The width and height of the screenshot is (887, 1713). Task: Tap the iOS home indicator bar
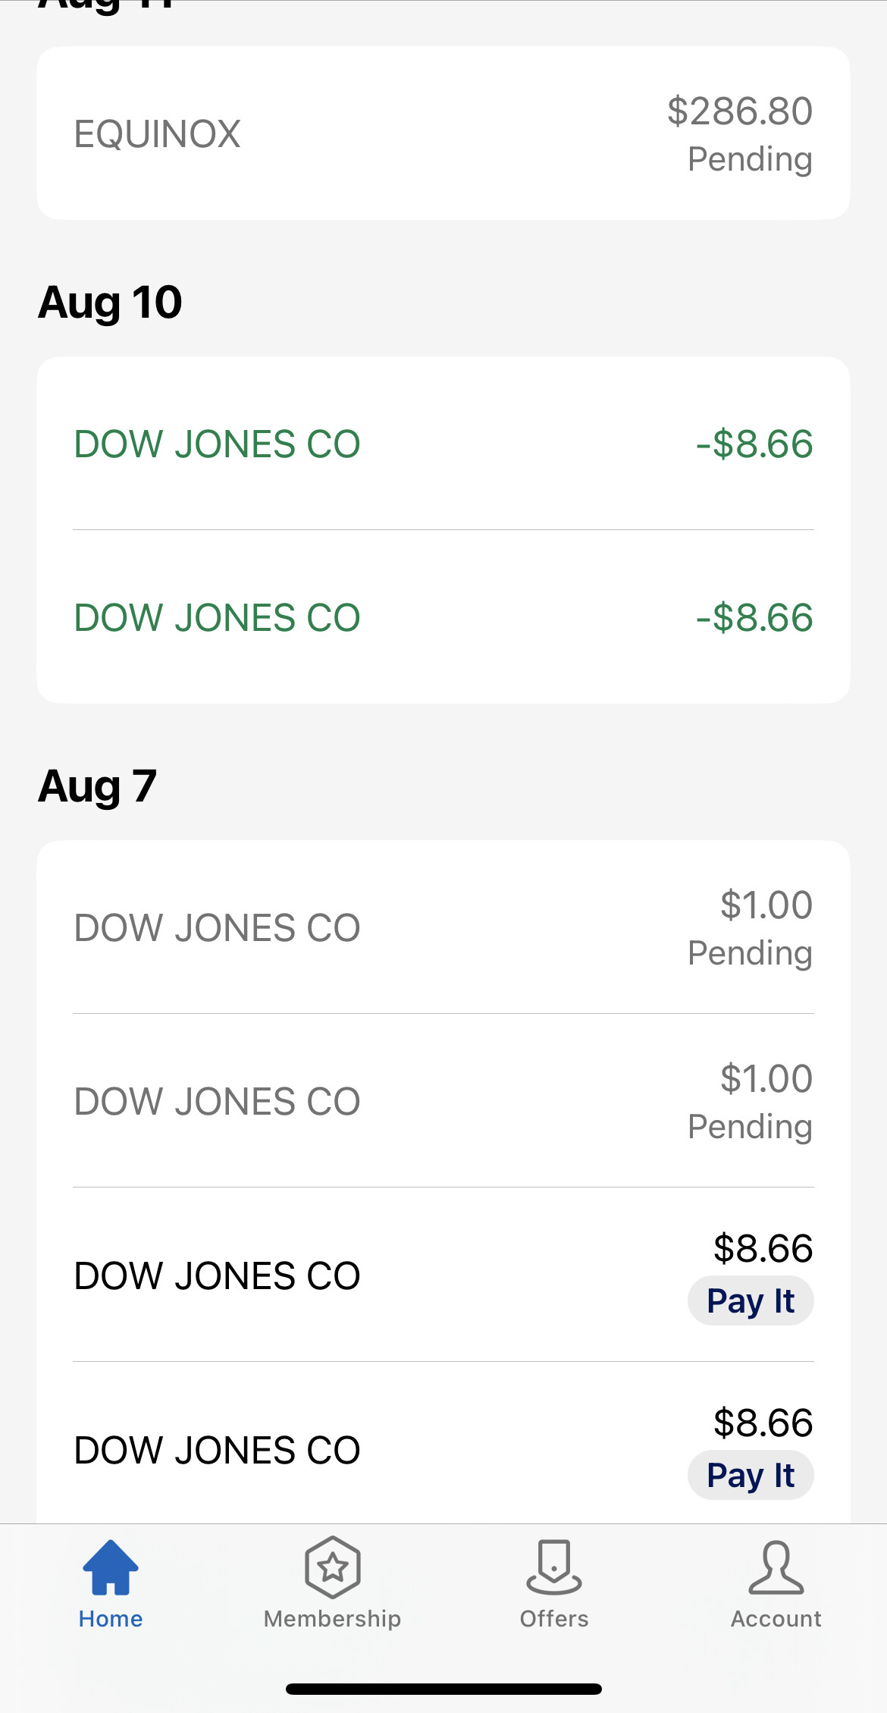click(443, 1689)
